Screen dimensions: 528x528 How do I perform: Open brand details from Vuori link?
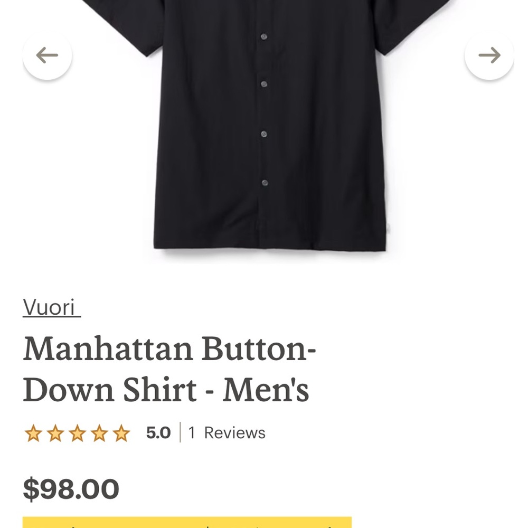coord(50,307)
